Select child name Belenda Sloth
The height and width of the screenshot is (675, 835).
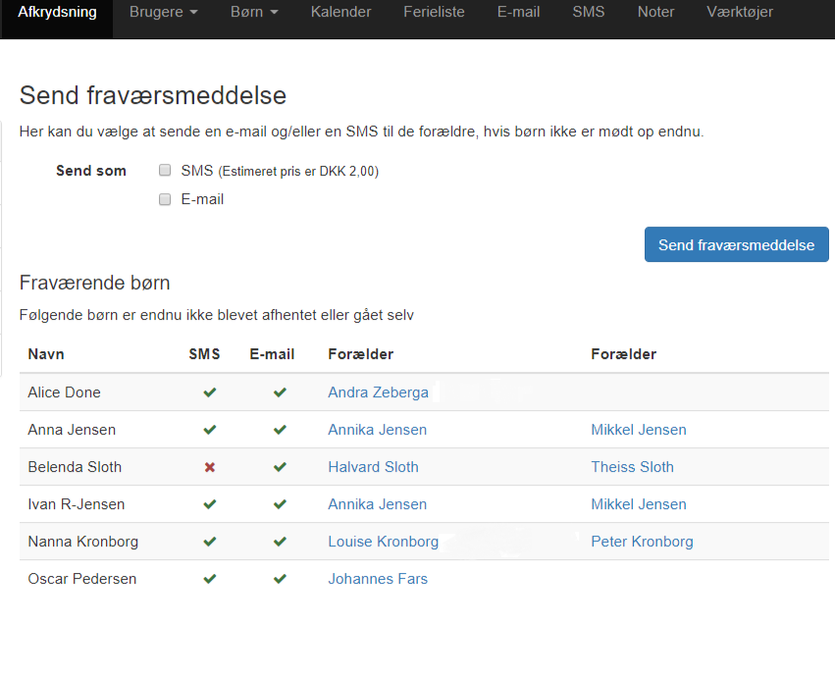coord(75,467)
